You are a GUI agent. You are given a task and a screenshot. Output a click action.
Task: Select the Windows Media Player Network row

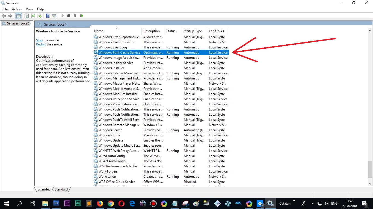[161, 84]
